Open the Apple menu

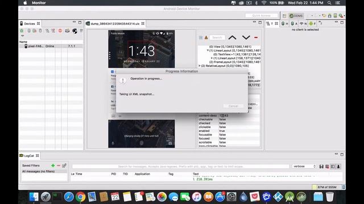click(x=25, y=3)
